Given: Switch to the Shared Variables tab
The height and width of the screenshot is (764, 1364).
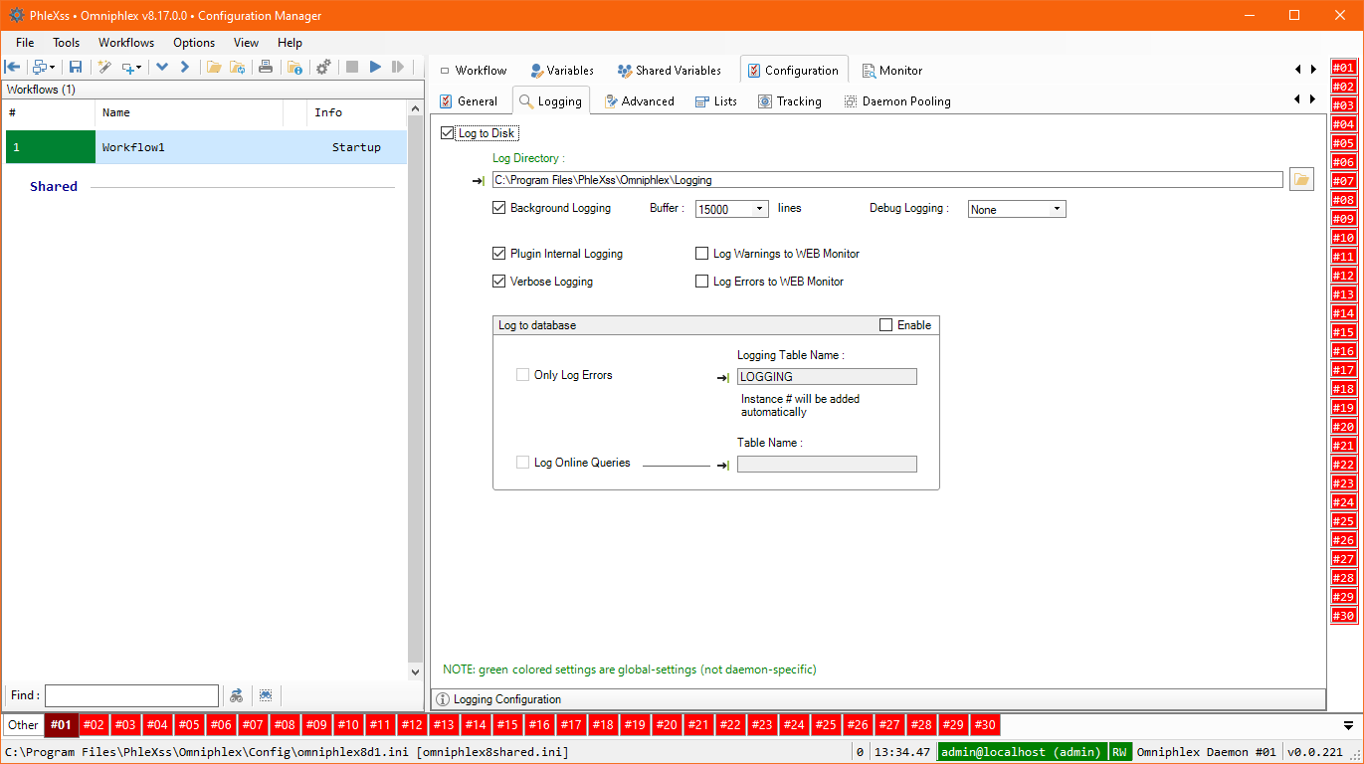Looking at the screenshot, I should click(x=669, y=71).
